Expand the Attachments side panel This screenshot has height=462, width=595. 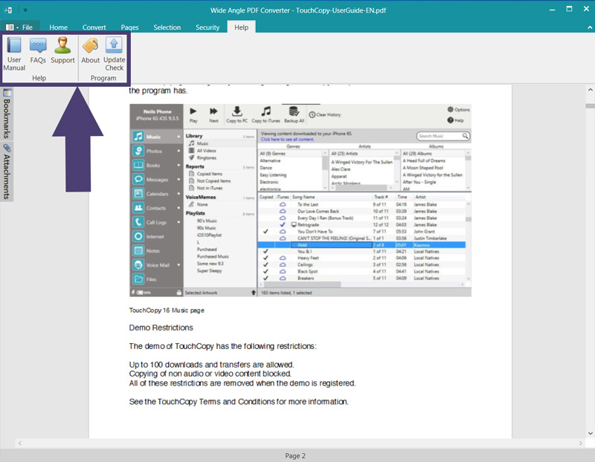[x=7, y=172]
